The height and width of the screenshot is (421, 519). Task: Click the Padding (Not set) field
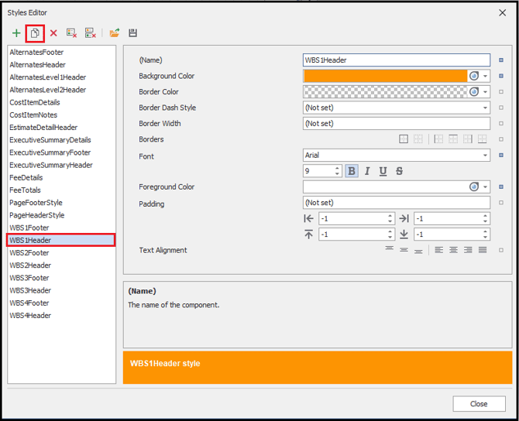coord(397,203)
